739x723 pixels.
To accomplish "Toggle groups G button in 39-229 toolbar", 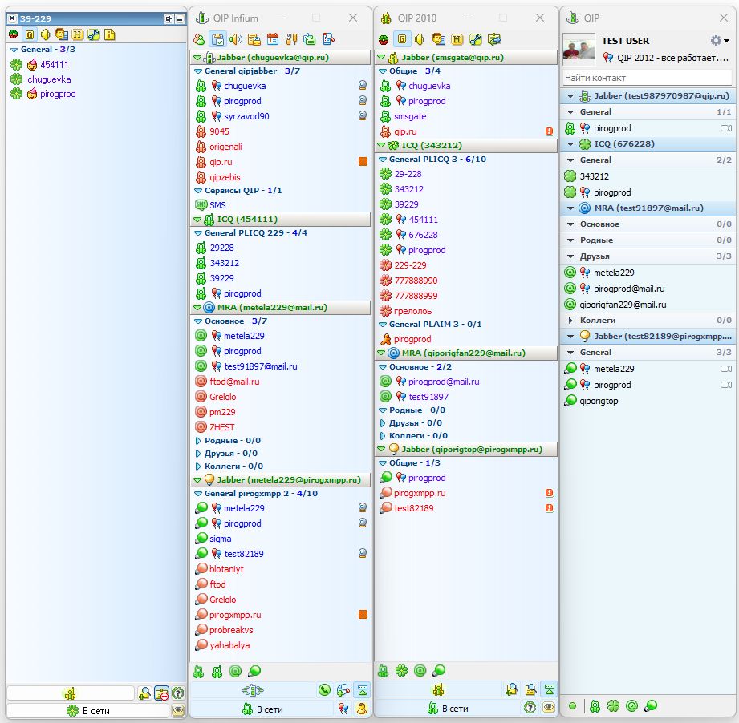I will tap(30, 34).
